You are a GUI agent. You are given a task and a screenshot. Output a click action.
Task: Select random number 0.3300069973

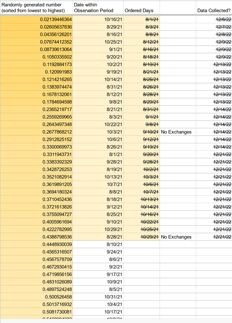[x=36, y=147]
